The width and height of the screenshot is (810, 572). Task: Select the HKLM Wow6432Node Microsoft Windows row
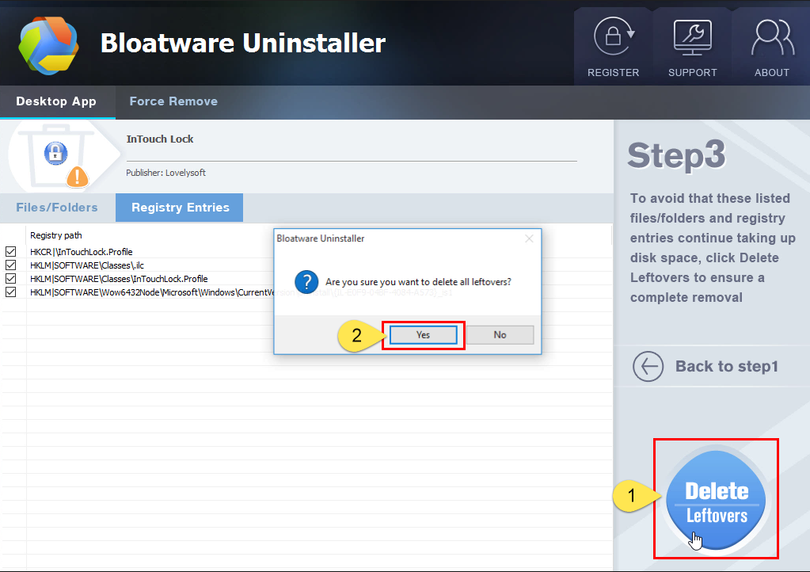151,292
